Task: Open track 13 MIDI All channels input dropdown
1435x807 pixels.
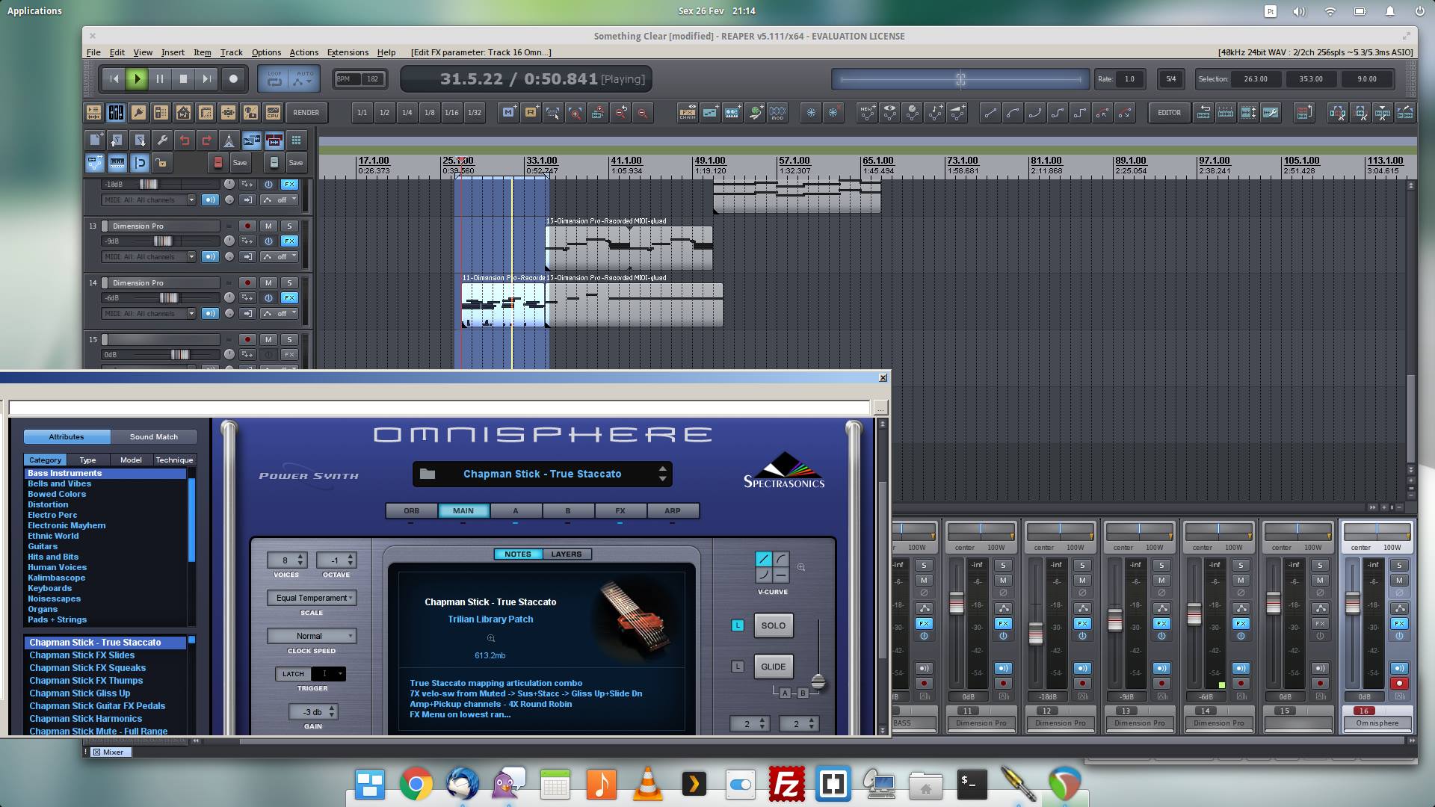Action: [x=149, y=257]
